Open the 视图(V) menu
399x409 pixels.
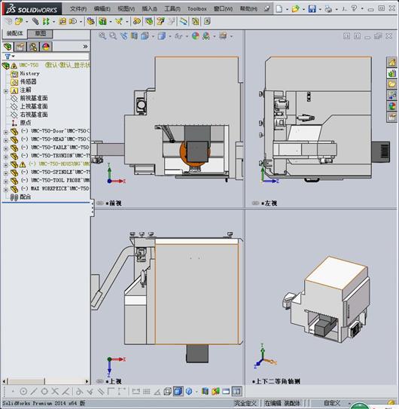pyautogui.click(x=126, y=9)
